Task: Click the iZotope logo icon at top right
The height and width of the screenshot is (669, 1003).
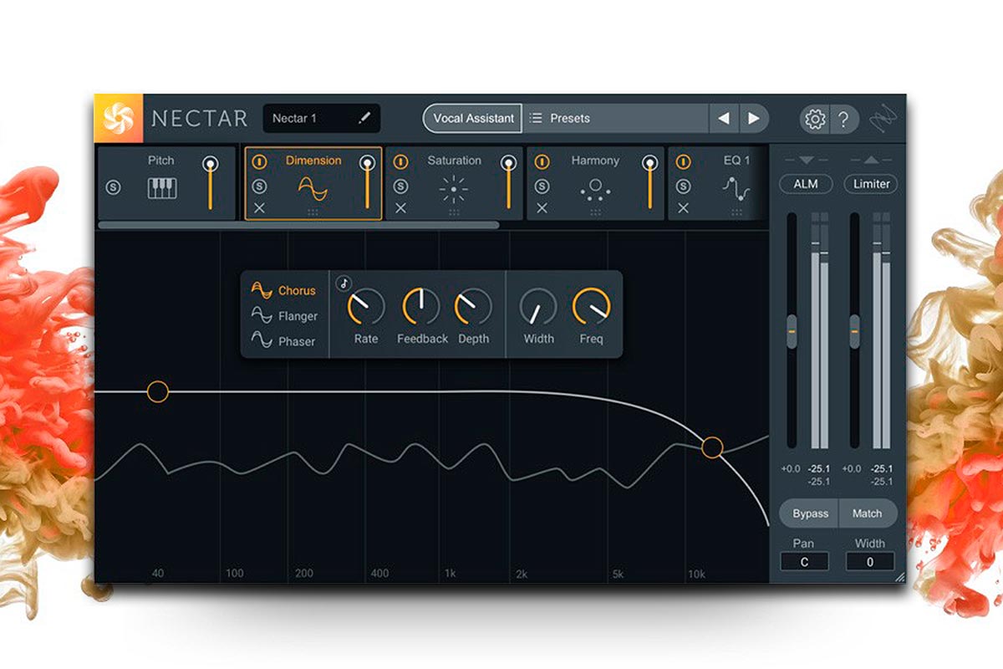Action: click(885, 119)
